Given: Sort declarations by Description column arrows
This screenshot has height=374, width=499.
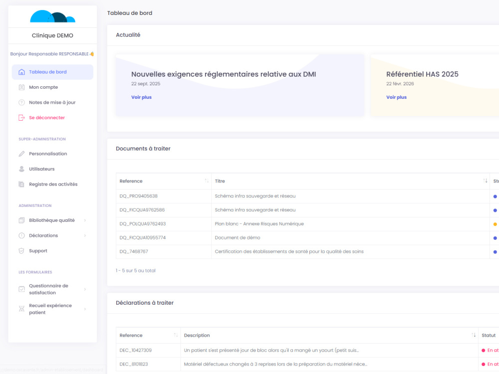Looking at the screenshot, I should (474, 335).
